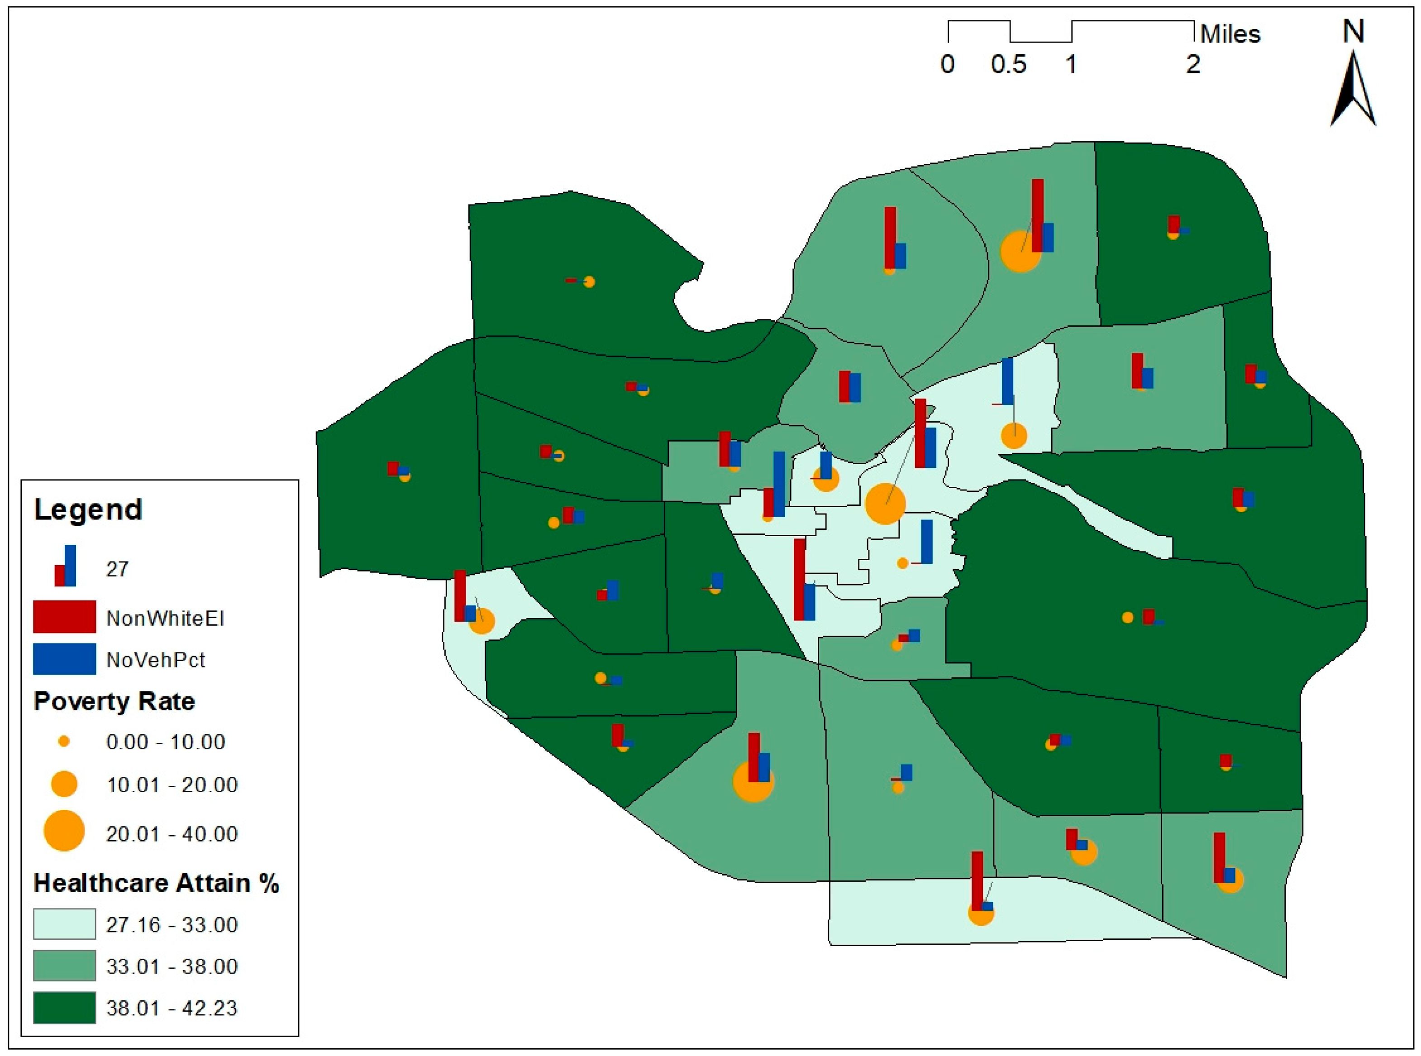The image size is (1421, 1056).
Task: Pick the dark green 38.01 - 42.23 swatch
Action: tap(65, 1008)
